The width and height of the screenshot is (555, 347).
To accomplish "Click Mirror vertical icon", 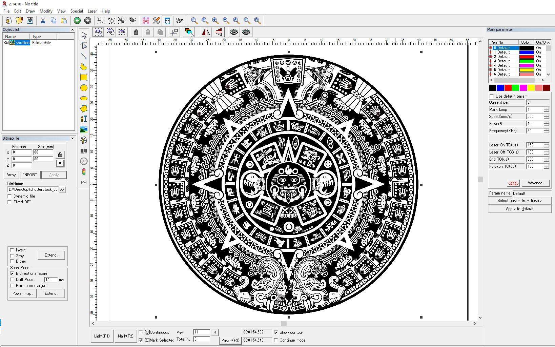I will (219, 32).
